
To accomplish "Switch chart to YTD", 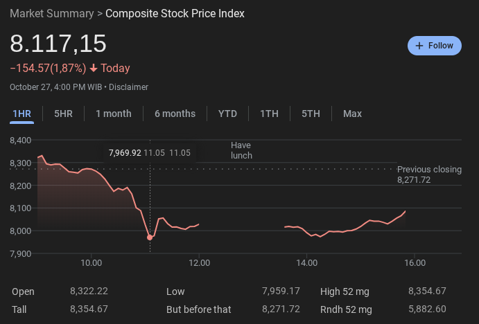I will pyautogui.click(x=227, y=114).
